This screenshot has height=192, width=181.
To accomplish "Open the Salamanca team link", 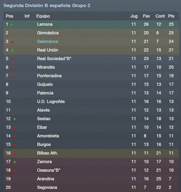I will [x=48, y=41].
